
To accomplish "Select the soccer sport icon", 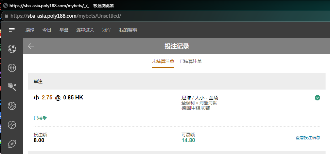I will (x=12, y=49).
